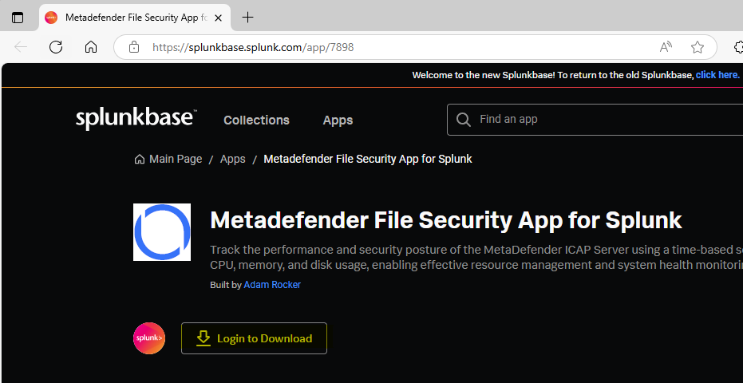Screen dimensions: 743x383
Task: Open the browser home page icon
Action: coord(90,47)
